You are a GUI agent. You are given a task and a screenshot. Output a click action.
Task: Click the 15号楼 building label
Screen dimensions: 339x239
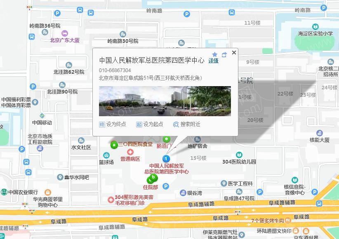click(198, 158)
